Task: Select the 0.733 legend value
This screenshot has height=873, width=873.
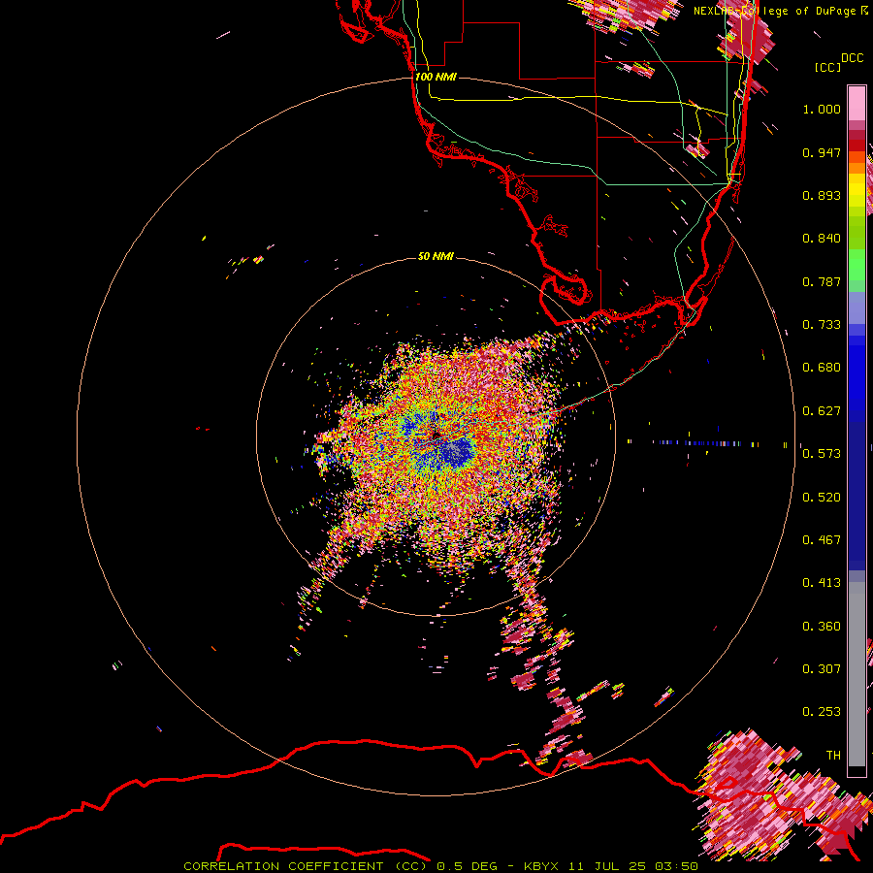Action: click(822, 325)
